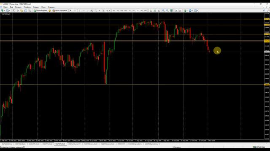
Task: Switch to M30 timeframe
Action: click(126, 10)
